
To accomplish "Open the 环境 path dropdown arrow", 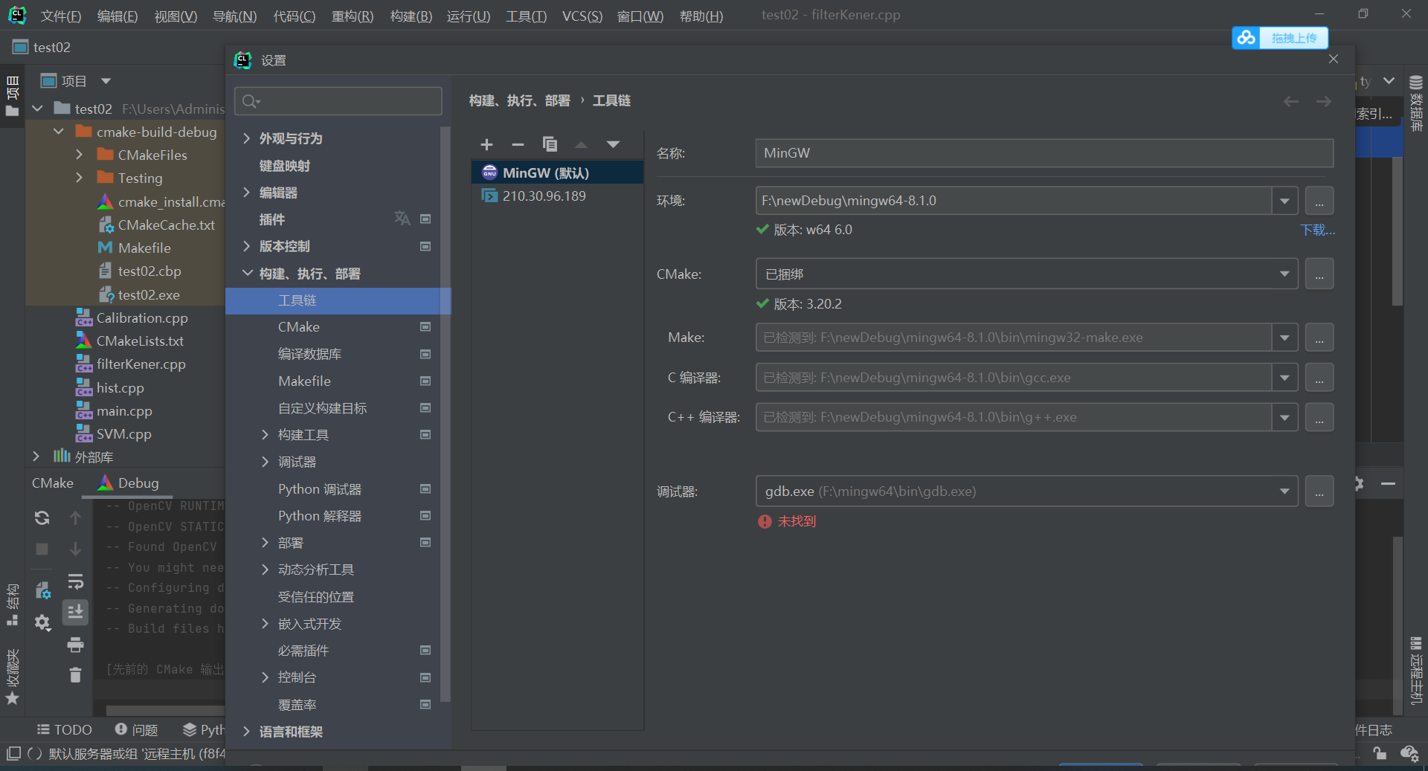I will pos(1284,200).
